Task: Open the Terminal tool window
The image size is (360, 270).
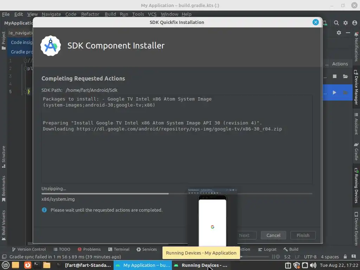Action: (x=119, y=249)
